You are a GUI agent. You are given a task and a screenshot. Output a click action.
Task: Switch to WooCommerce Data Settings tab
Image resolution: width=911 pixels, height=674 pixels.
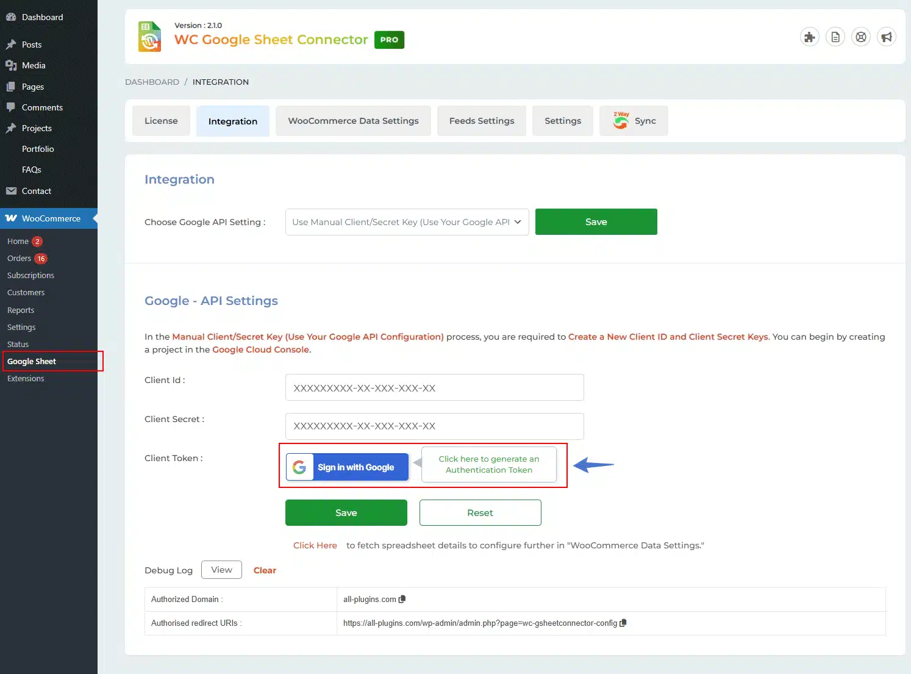coord(353,121)
